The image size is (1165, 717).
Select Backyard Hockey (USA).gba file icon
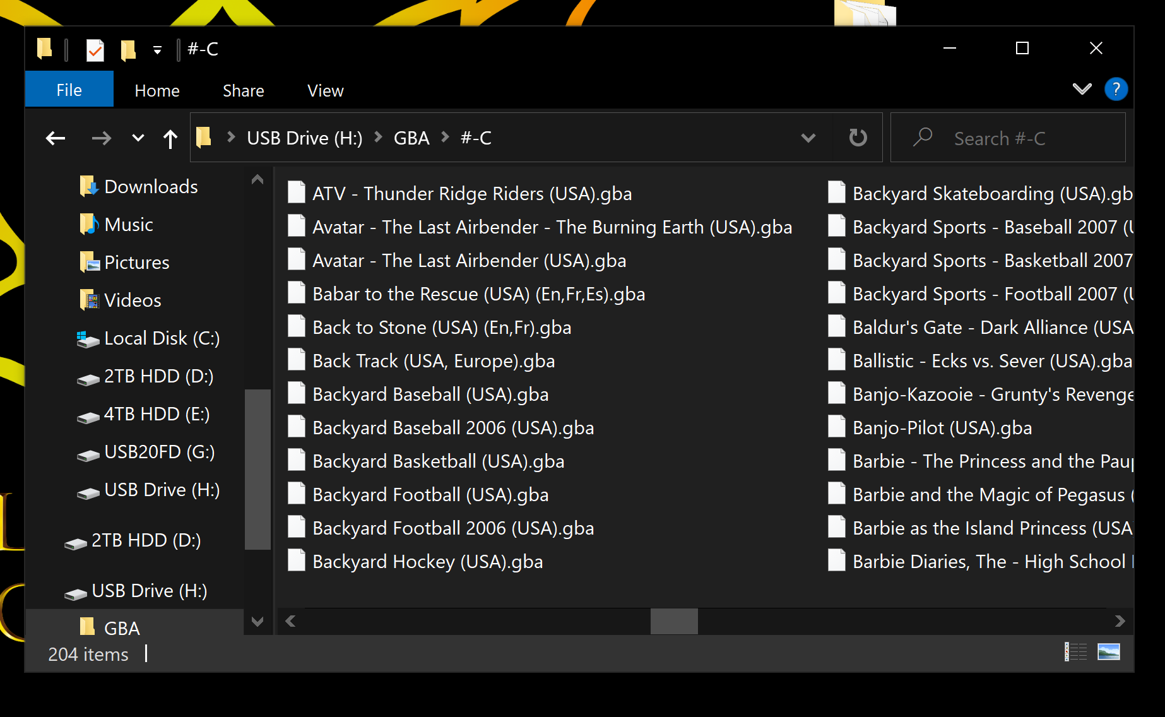point(297,560)
